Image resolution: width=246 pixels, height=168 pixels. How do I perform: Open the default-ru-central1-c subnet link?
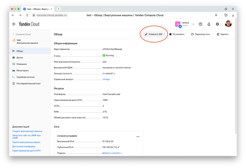click(111, 153)
